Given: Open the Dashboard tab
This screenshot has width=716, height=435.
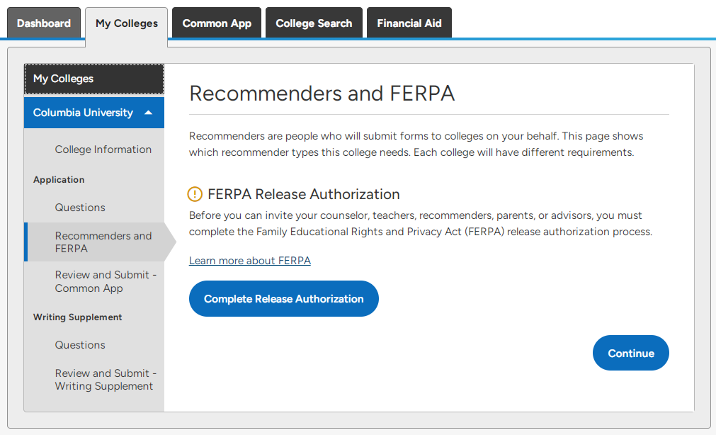Looking at the screenshot, I should click(44, 23).
